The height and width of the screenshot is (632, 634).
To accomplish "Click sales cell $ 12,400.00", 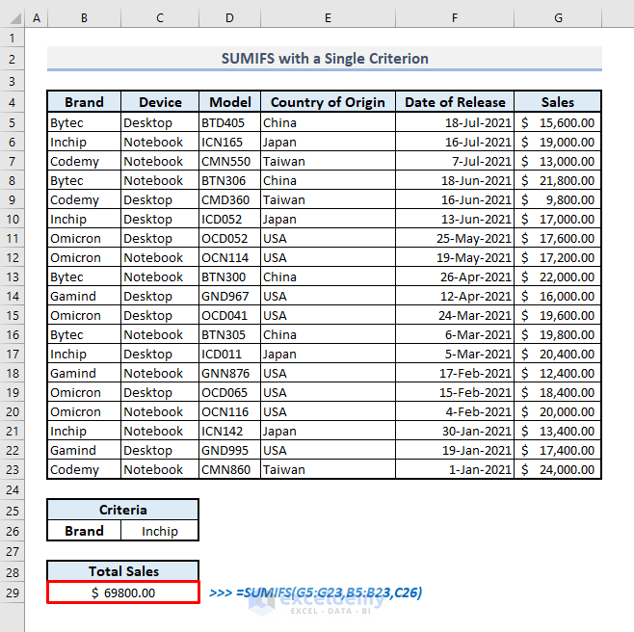I will 558,373.
